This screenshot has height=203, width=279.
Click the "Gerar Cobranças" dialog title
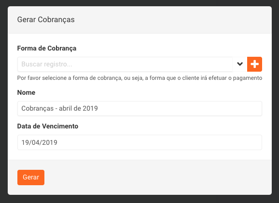(x=46, y=20)
